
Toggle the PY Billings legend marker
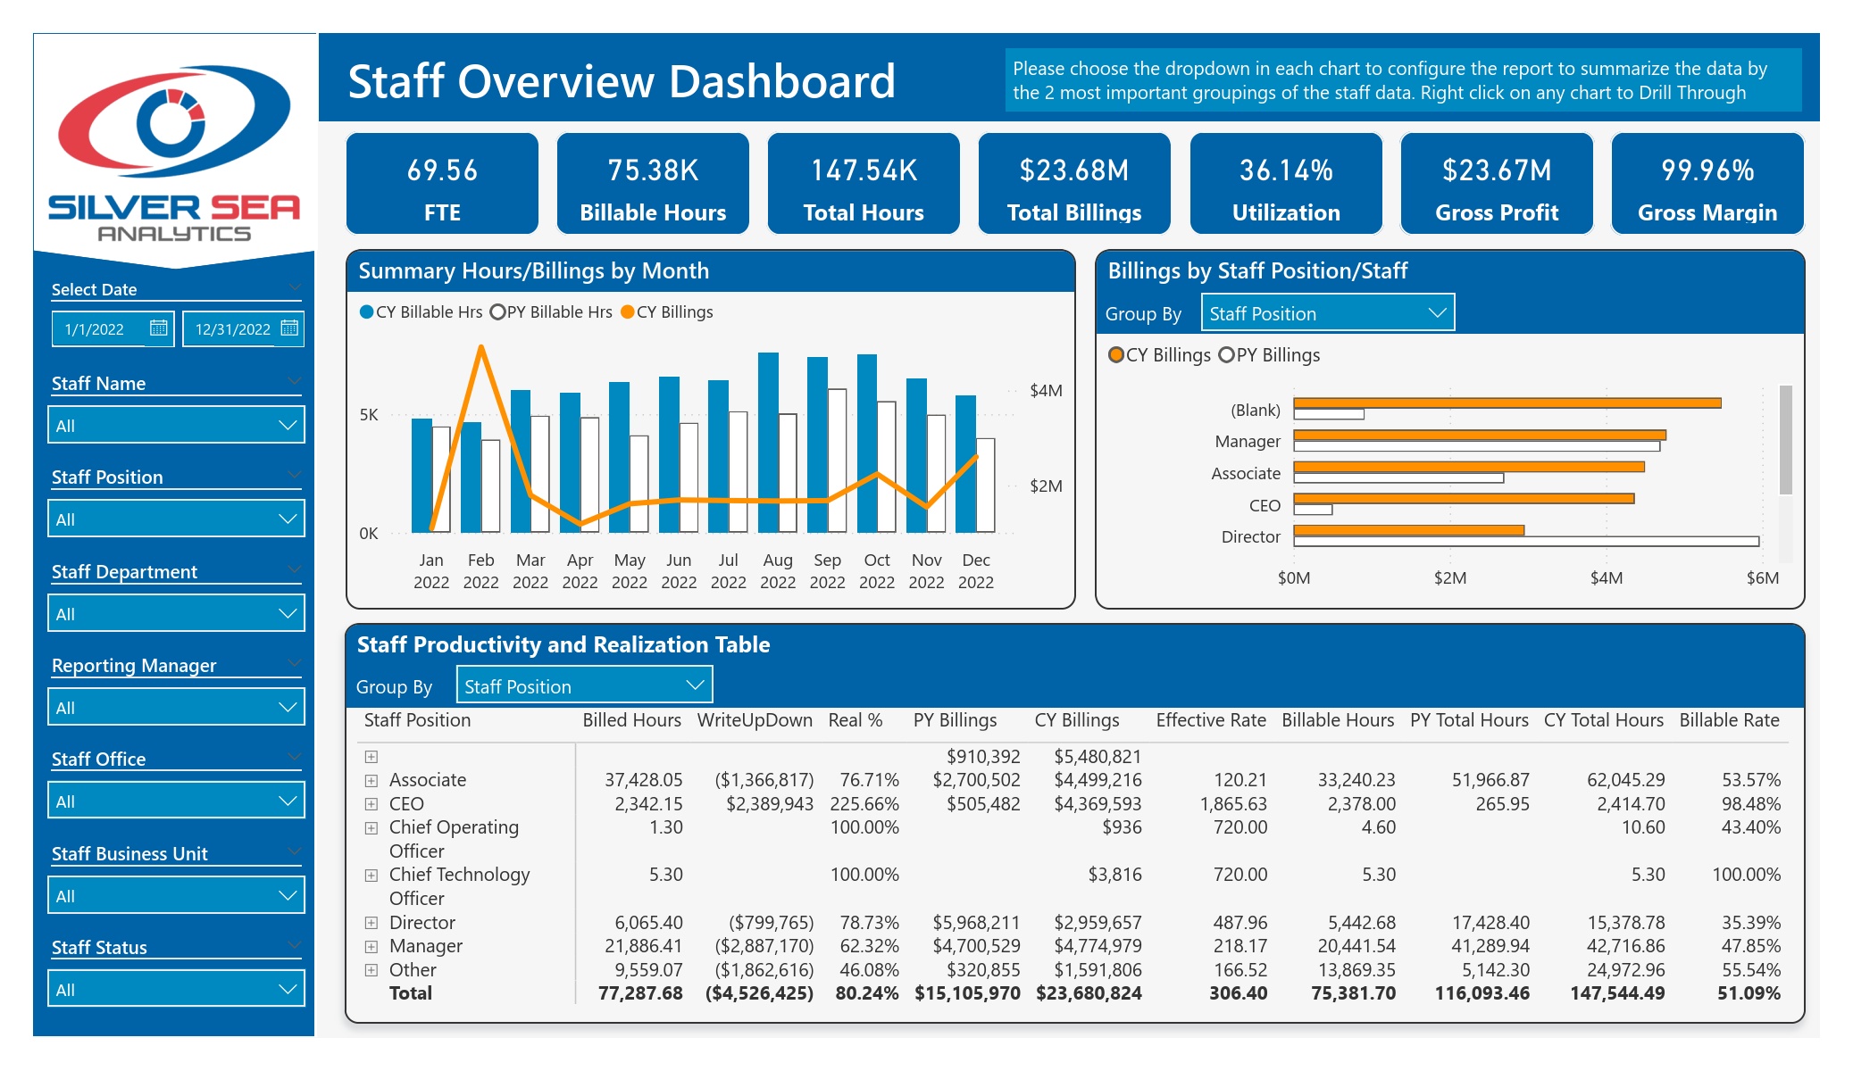tap(1226, 354)
